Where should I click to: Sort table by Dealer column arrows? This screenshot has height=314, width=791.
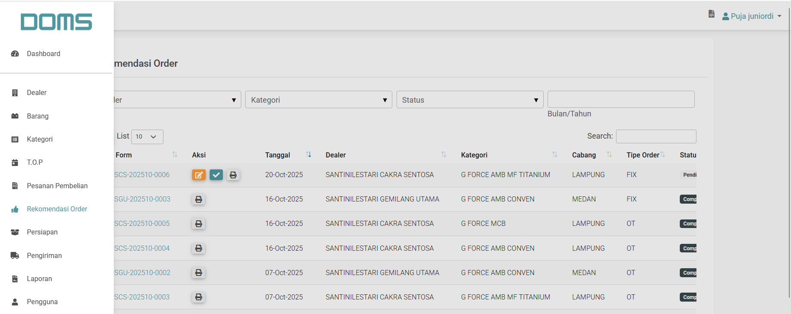click(444, 154)
